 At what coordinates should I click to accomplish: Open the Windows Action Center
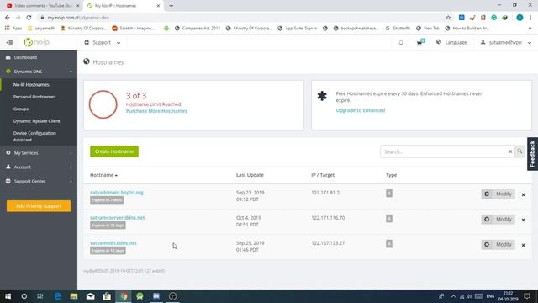coord(527,296)
